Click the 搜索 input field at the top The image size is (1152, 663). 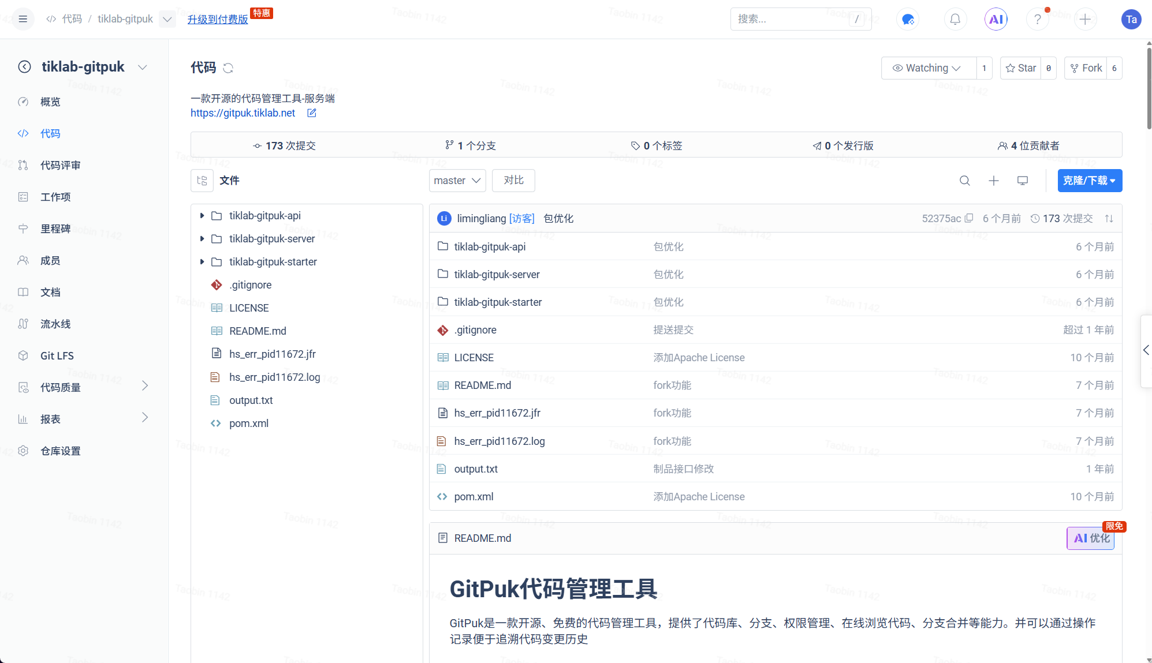791,19
